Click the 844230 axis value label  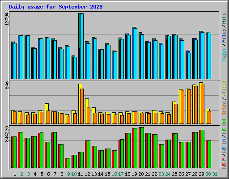coord(7,134)
